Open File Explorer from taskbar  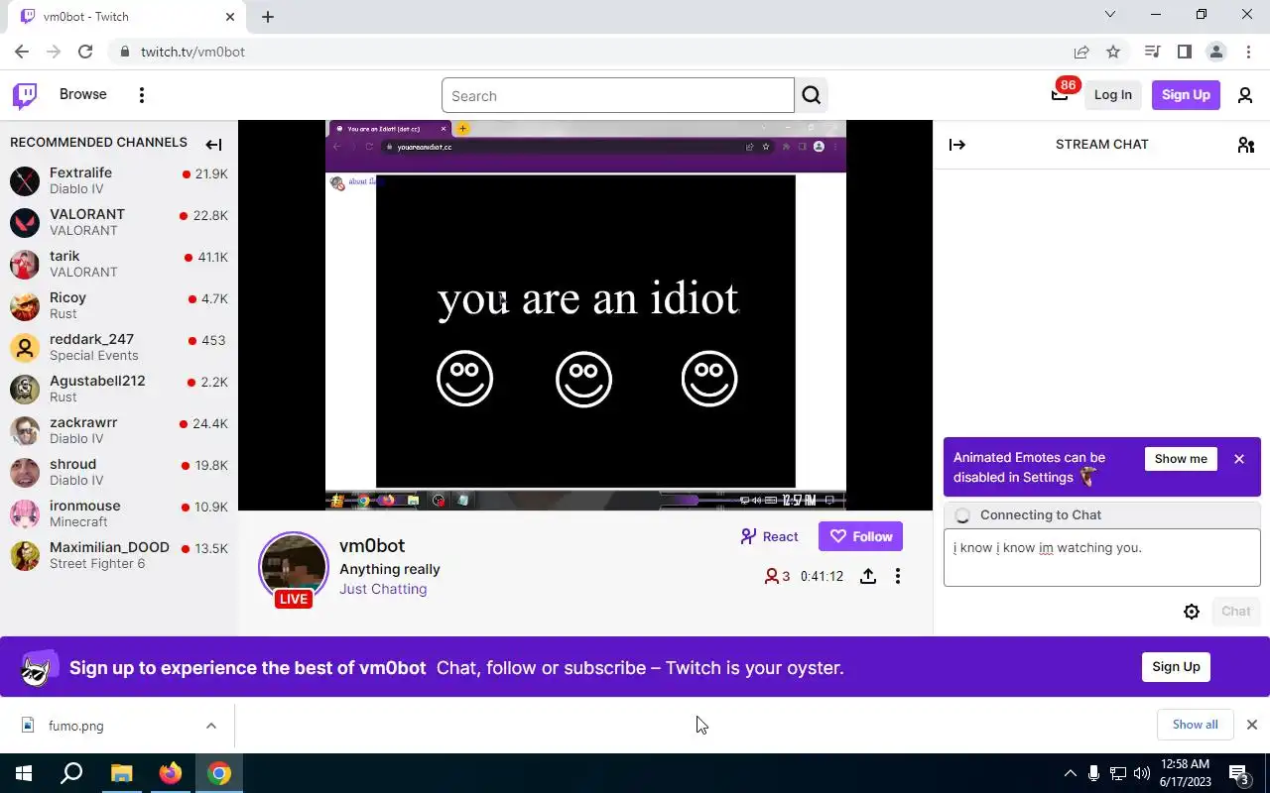pyautogui.click(x=121, y=773)
